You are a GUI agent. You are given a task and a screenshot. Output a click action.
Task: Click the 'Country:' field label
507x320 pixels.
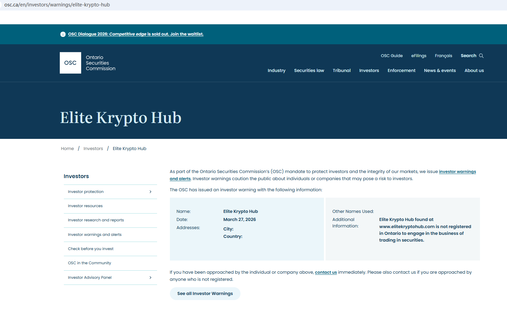point(233,237)
